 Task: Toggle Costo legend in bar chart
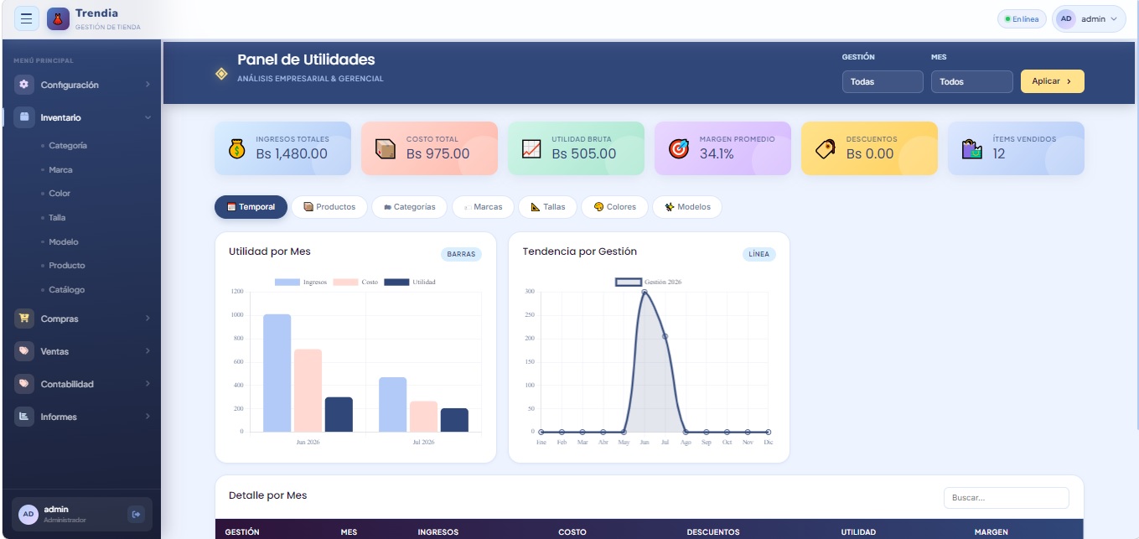(355, 282)
